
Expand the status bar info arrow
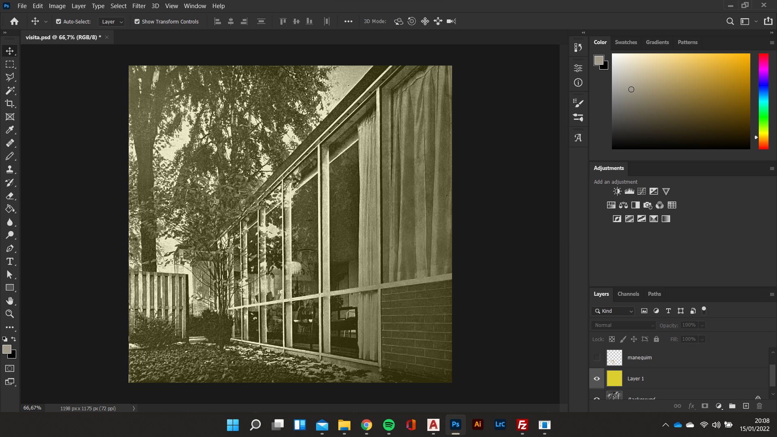pos(134,409)
